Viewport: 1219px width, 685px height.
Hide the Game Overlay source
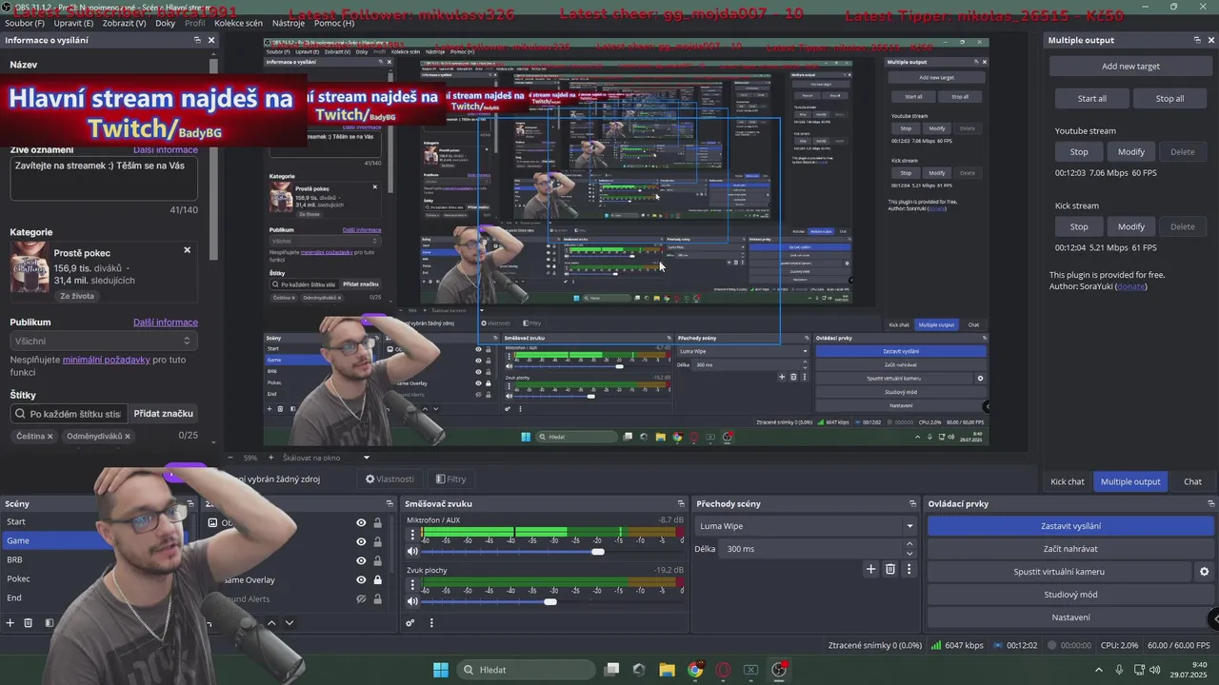361,580
